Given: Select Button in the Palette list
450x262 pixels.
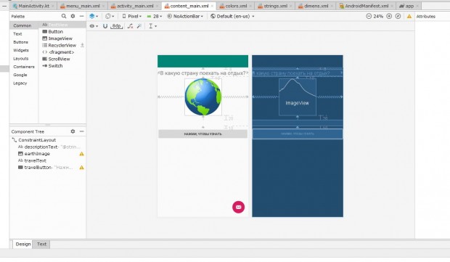Looking at the screenshot, I should [x=55, y=31].
